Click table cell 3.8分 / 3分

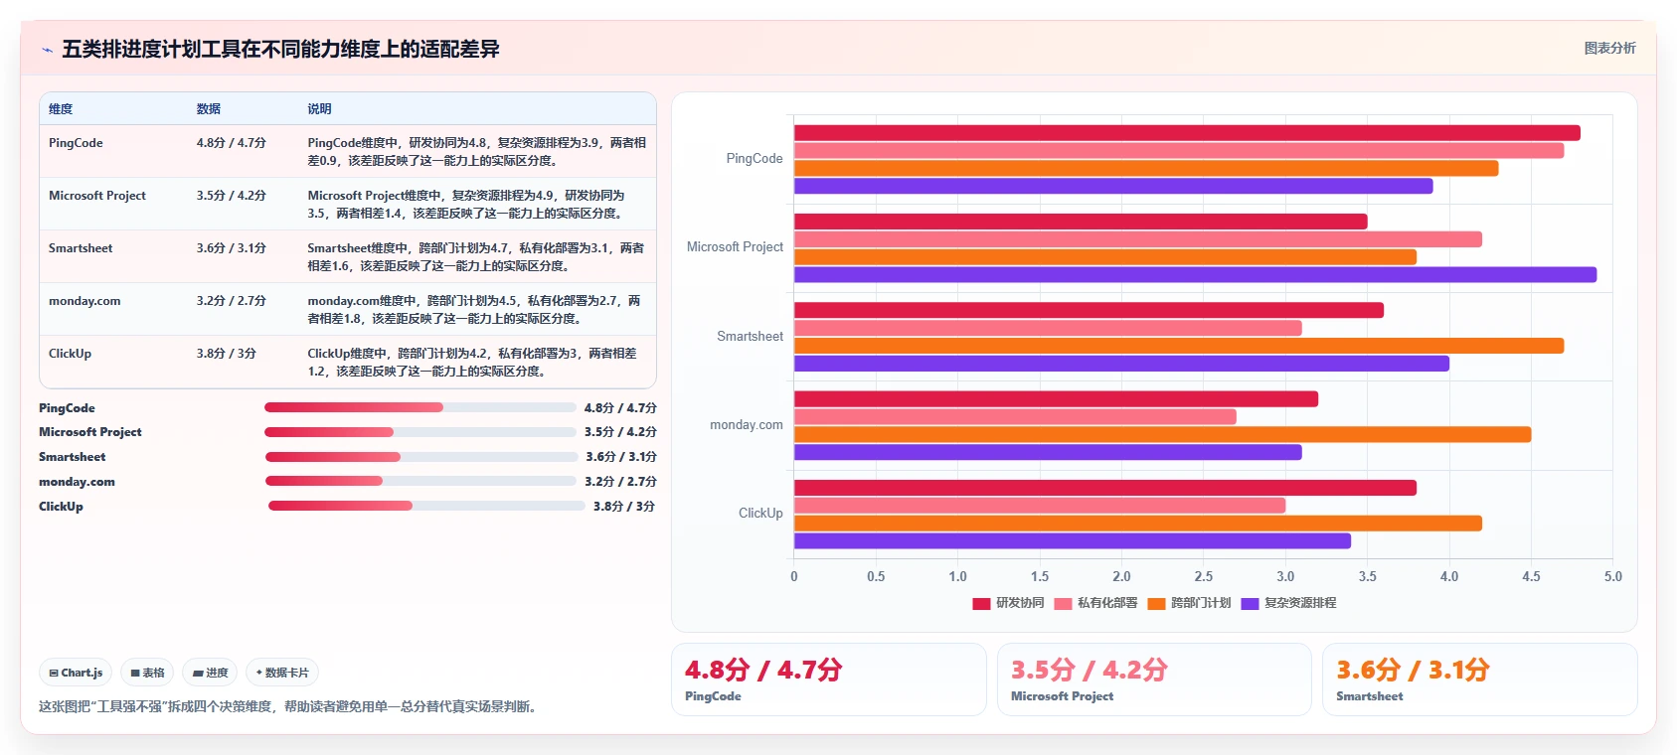(226, 354)
